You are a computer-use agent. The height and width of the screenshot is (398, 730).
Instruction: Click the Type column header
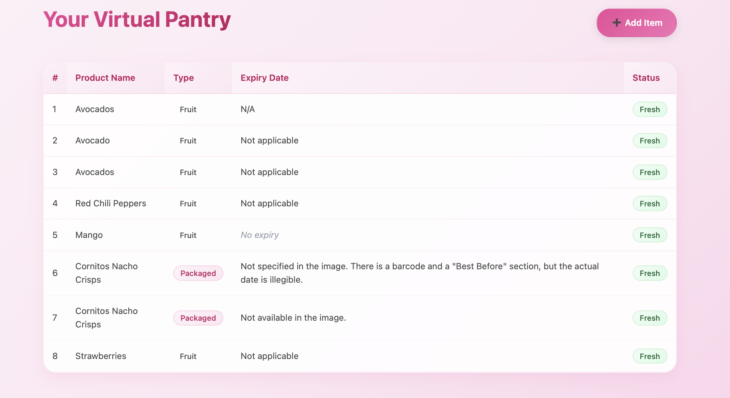click(x=183, y=78)
